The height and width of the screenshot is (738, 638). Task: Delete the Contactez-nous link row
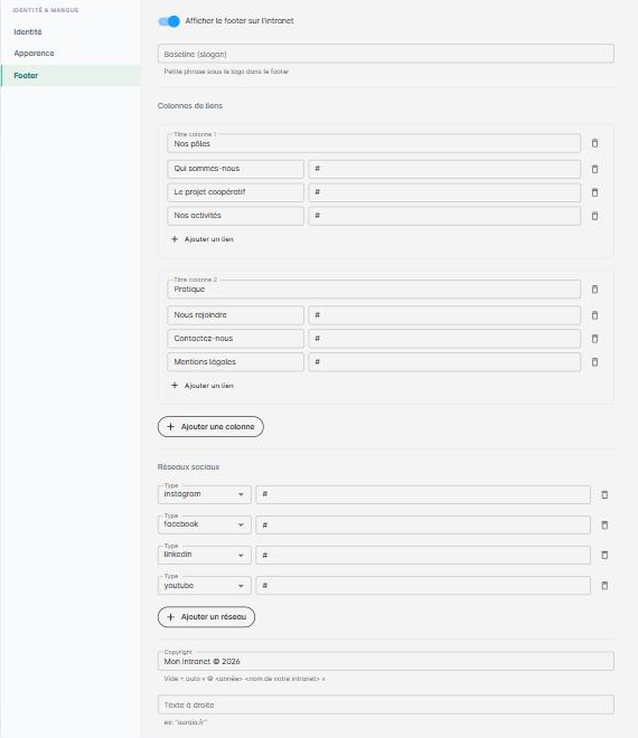(x=594, y=339)
